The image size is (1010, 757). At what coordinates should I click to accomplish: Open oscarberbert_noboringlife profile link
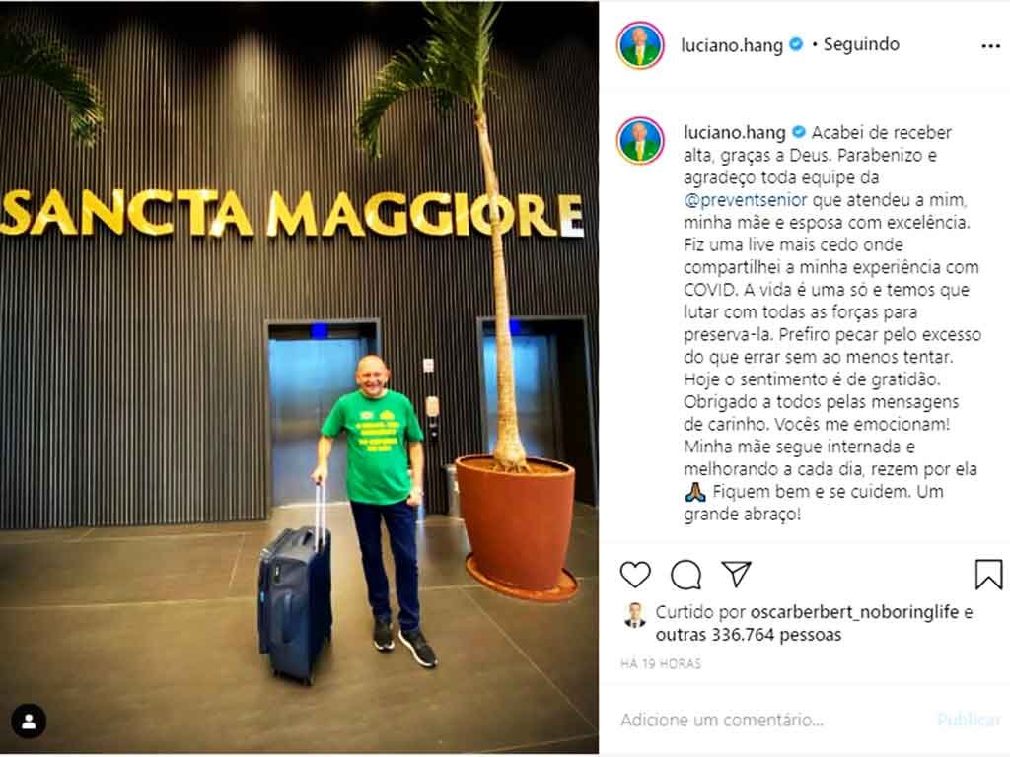855,612
